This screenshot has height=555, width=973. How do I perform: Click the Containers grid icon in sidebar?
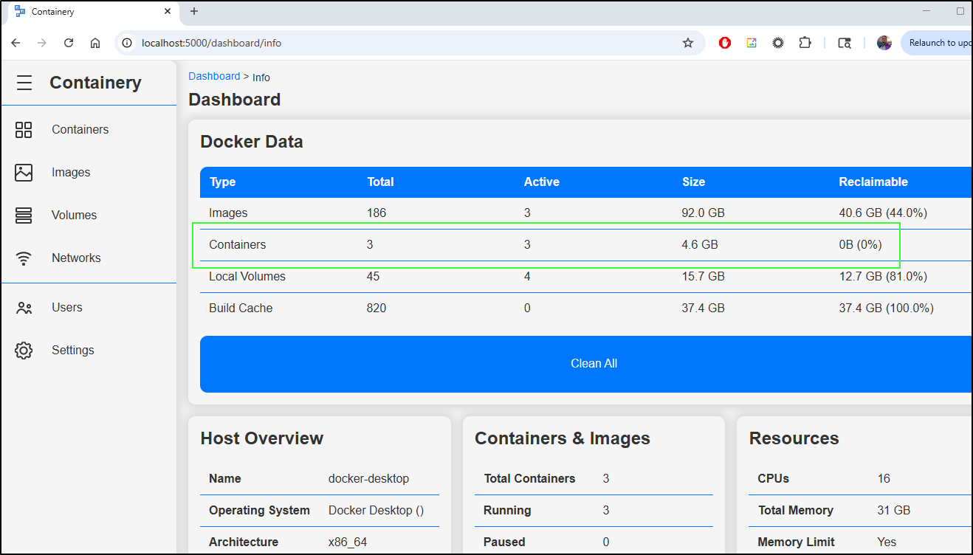[24, 130]
